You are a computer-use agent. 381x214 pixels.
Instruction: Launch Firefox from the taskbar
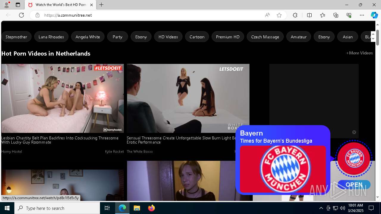(151, 208)
